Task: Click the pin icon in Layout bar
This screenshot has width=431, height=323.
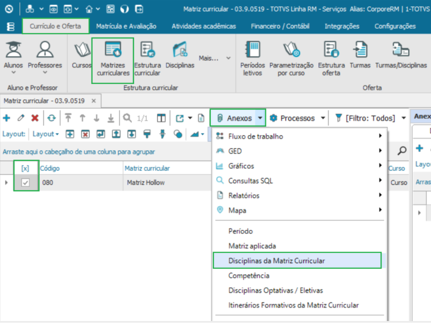Action: (162, 134)
